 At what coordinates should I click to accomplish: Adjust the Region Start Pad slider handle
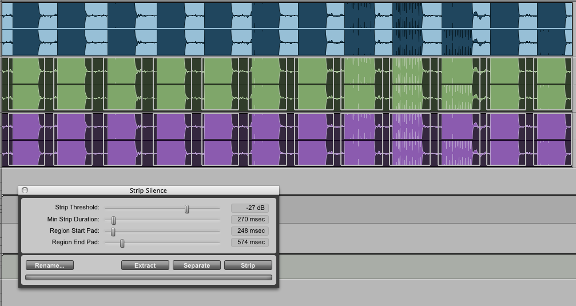click(113, 232)
